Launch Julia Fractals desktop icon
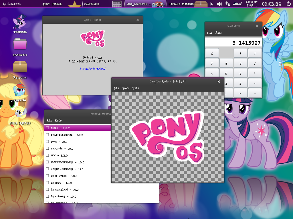The width and height of the screenshot is (293, 219). coord(20,115)
